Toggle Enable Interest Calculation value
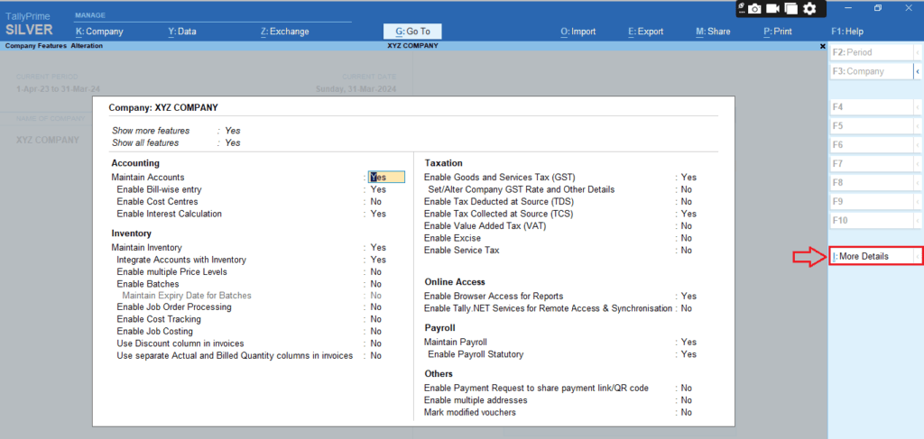The height and width of the screenshot is (439, 924). (x=378, y=214)
